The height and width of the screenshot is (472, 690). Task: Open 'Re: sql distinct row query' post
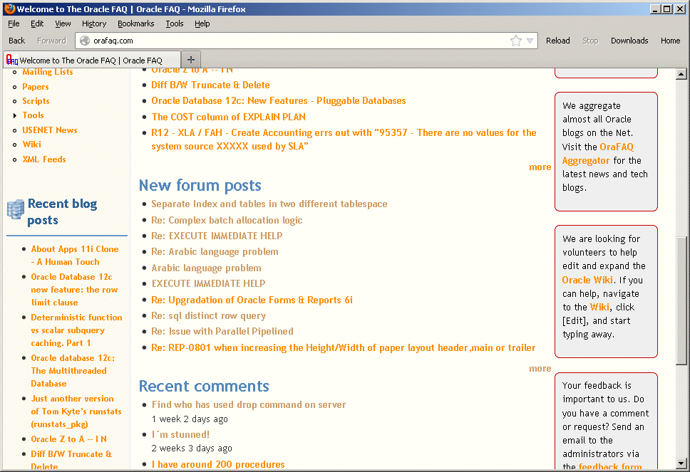pos(209,316)
